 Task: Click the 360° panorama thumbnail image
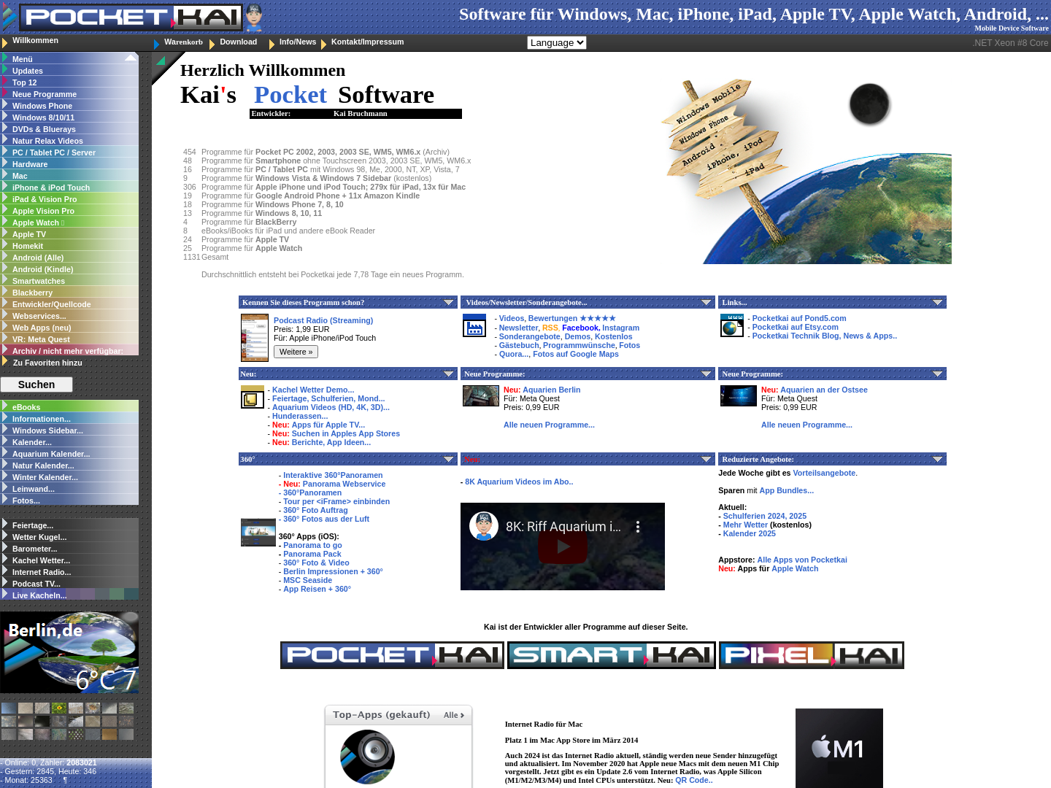pos(258,532)
